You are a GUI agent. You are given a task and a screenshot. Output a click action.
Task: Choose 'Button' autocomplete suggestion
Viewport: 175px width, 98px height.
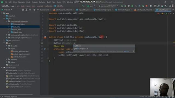(x=104, y=46)
